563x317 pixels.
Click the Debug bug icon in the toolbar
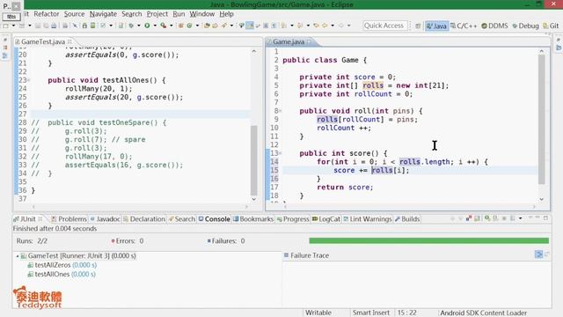[131, 26]
